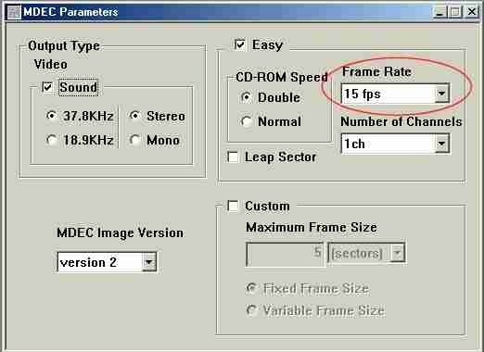Select the 37.8KHz radio button
This screenshot has width=484, height=352.
point(51,116)
